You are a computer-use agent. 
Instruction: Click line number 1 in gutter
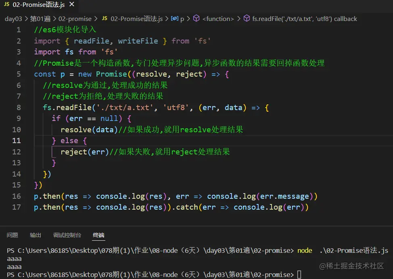(x=19, y=30)
